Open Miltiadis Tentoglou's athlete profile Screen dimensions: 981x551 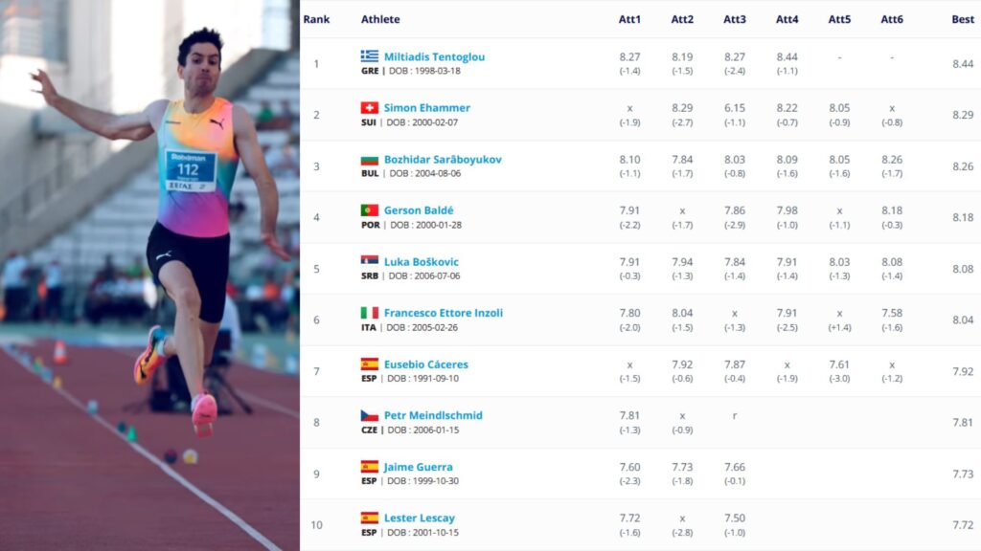point(434,56)
